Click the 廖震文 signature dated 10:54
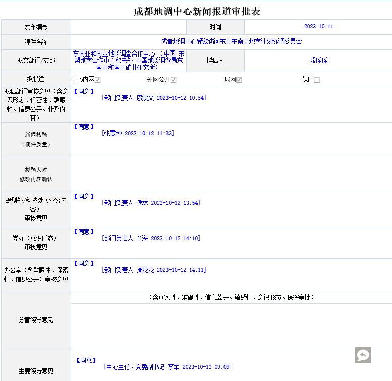This screenshot has width=392, height=381. click(x=153, y=98)
